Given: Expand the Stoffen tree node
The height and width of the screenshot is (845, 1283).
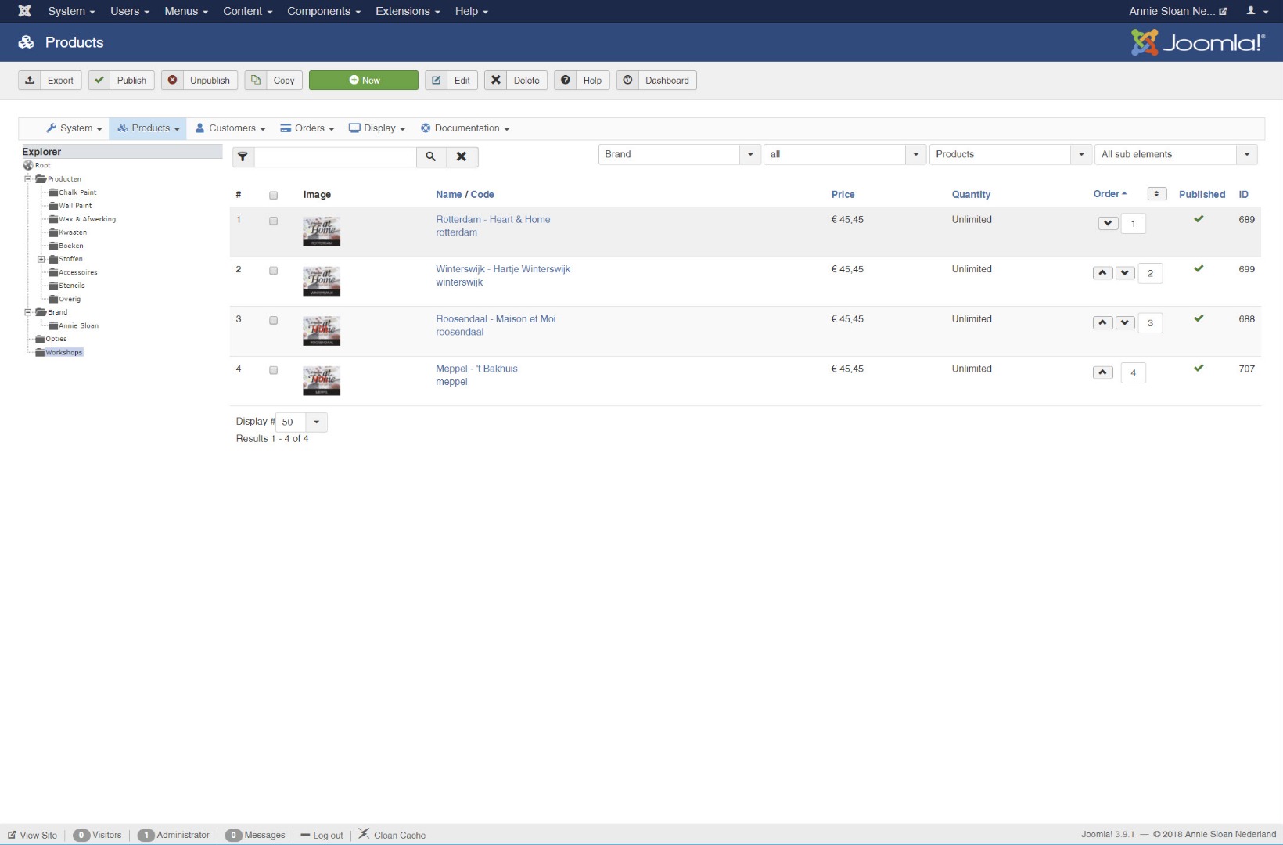Looking at the screenshot, I should pos(41,259).
